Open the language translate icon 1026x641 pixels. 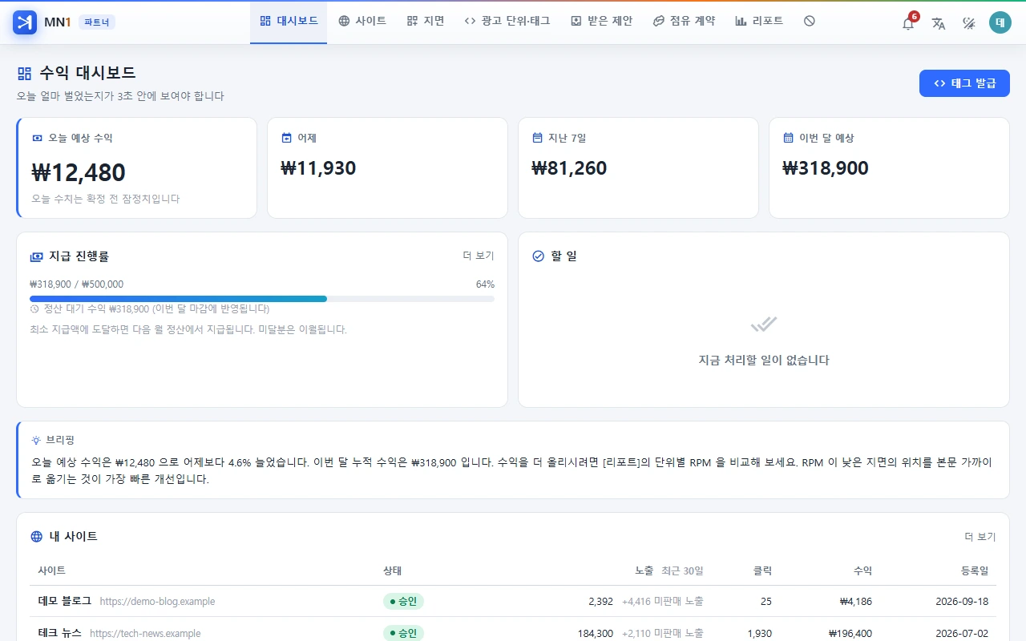939,22
